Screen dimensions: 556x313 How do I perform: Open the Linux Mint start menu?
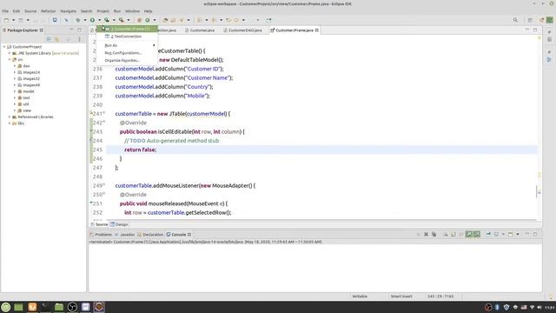point(6,307)
